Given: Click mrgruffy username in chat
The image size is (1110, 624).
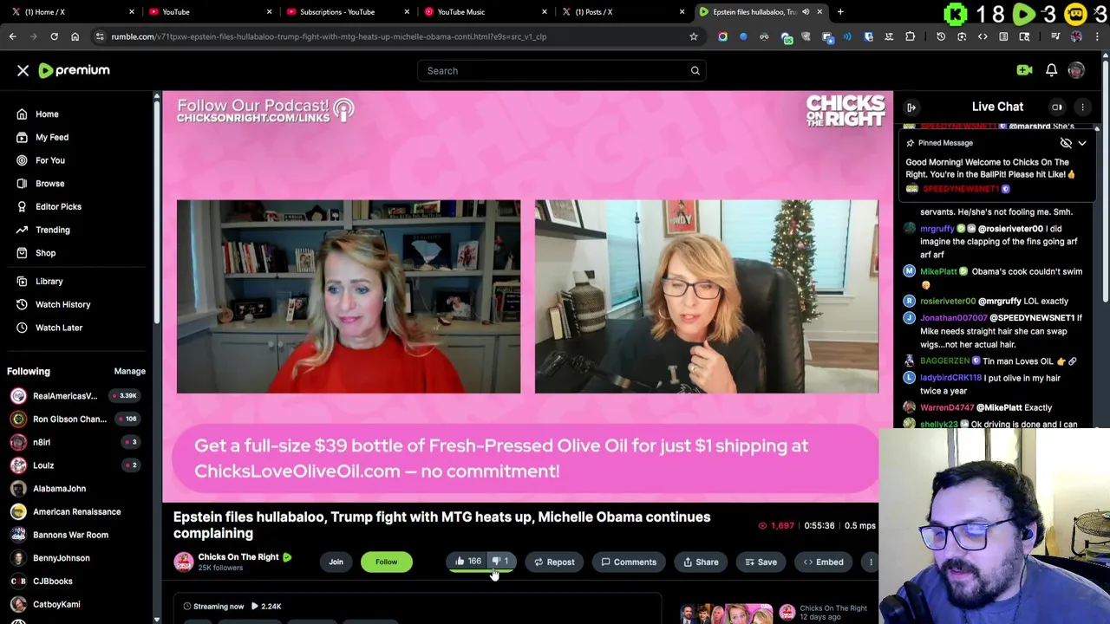Looking at the screenshot, I should click(x=937, y=229).
